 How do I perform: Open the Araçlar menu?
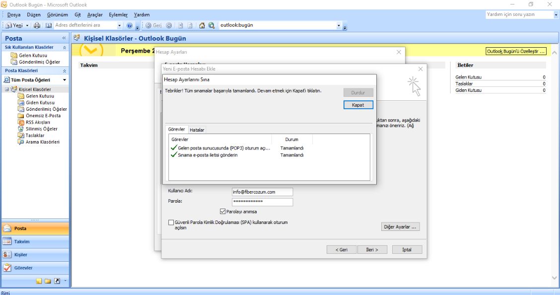click(x=94, y=15)
